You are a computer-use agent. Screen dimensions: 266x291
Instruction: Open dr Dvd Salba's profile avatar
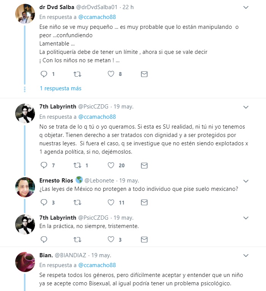[x=25, y=14]
